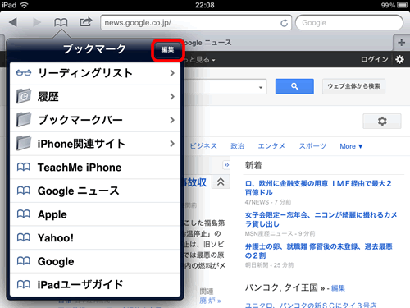This screenshot has width=410, height=308.
Task: Click the double up-arrow collapse icon
Action: tap(221, 182)
